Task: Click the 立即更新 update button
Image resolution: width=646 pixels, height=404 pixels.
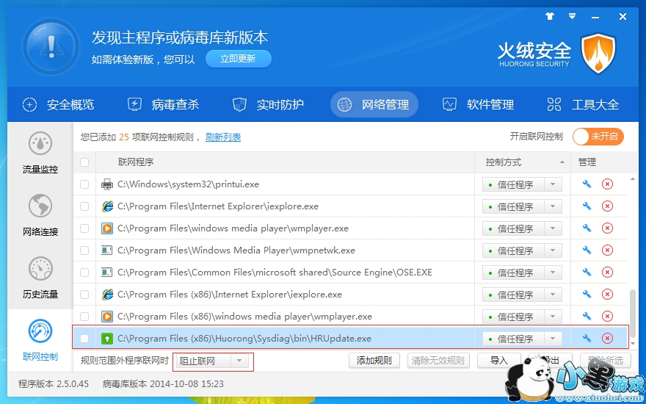Action: (239, 59)
